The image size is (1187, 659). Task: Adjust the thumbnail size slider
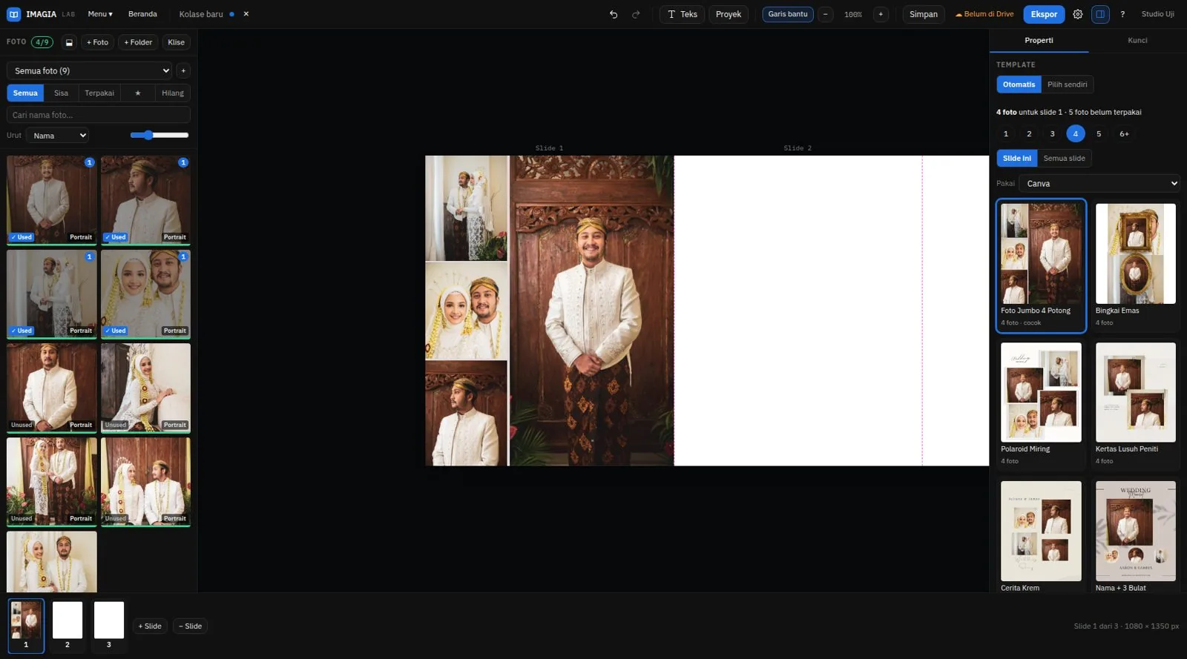[160, 136]
